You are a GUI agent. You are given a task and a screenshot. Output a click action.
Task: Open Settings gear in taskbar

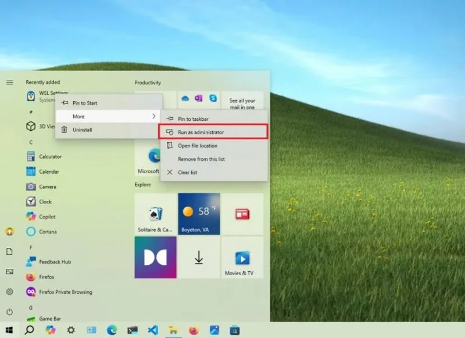[71, 330]
